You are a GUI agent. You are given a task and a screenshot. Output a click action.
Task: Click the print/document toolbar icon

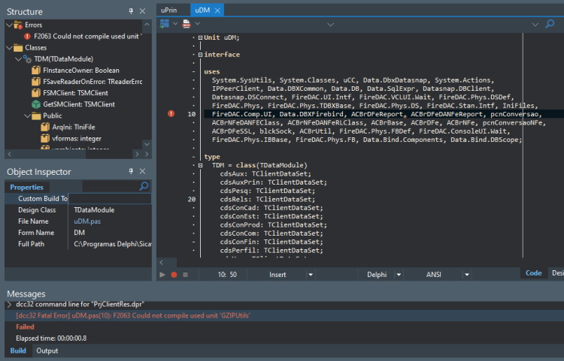(x=186, y=24)
